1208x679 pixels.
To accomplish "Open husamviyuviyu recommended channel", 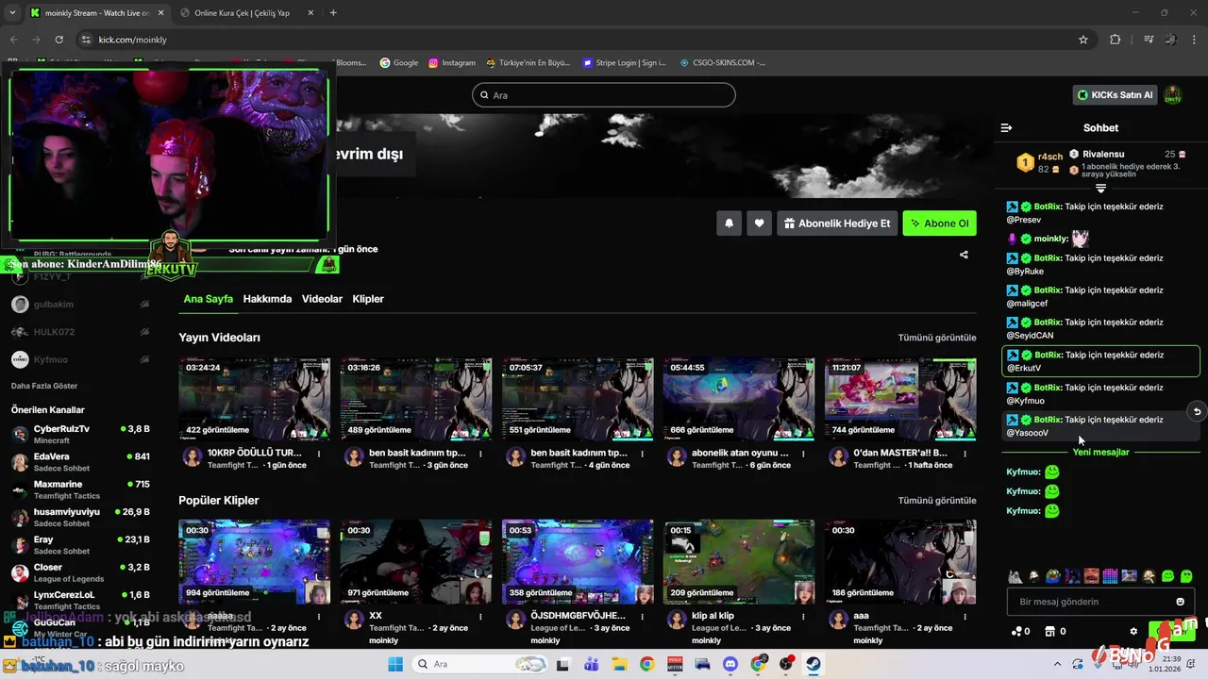I will click(80, 517).
